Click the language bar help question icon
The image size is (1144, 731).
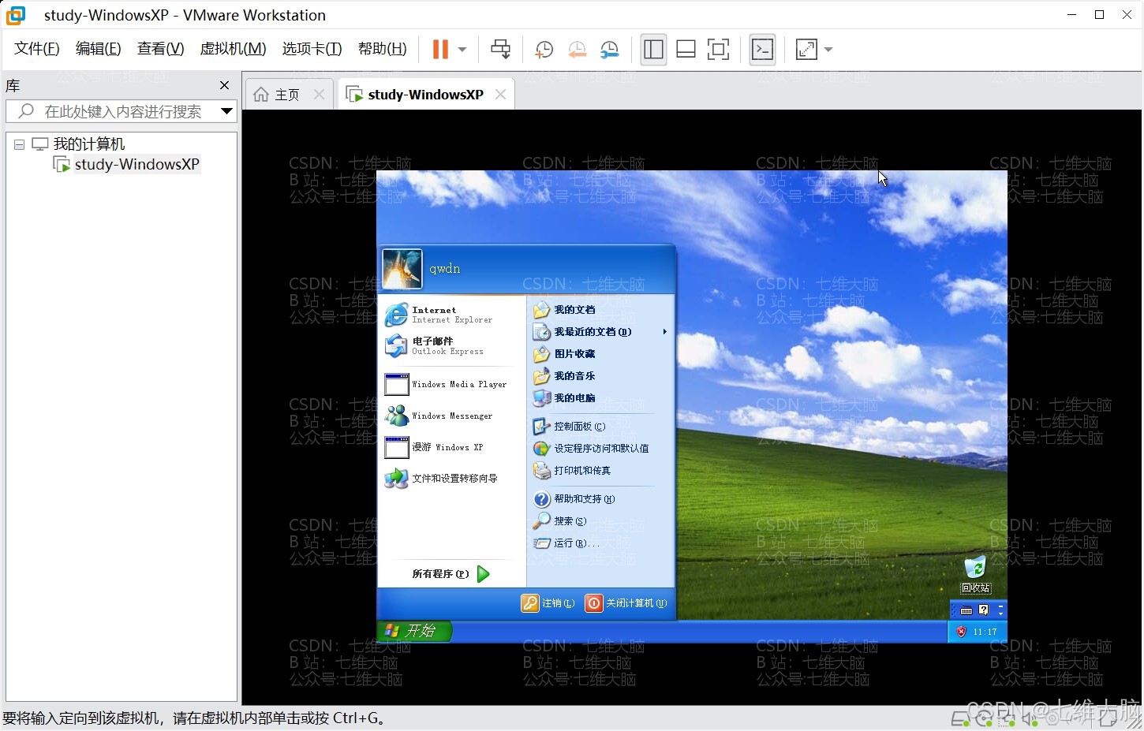point(984,610)
